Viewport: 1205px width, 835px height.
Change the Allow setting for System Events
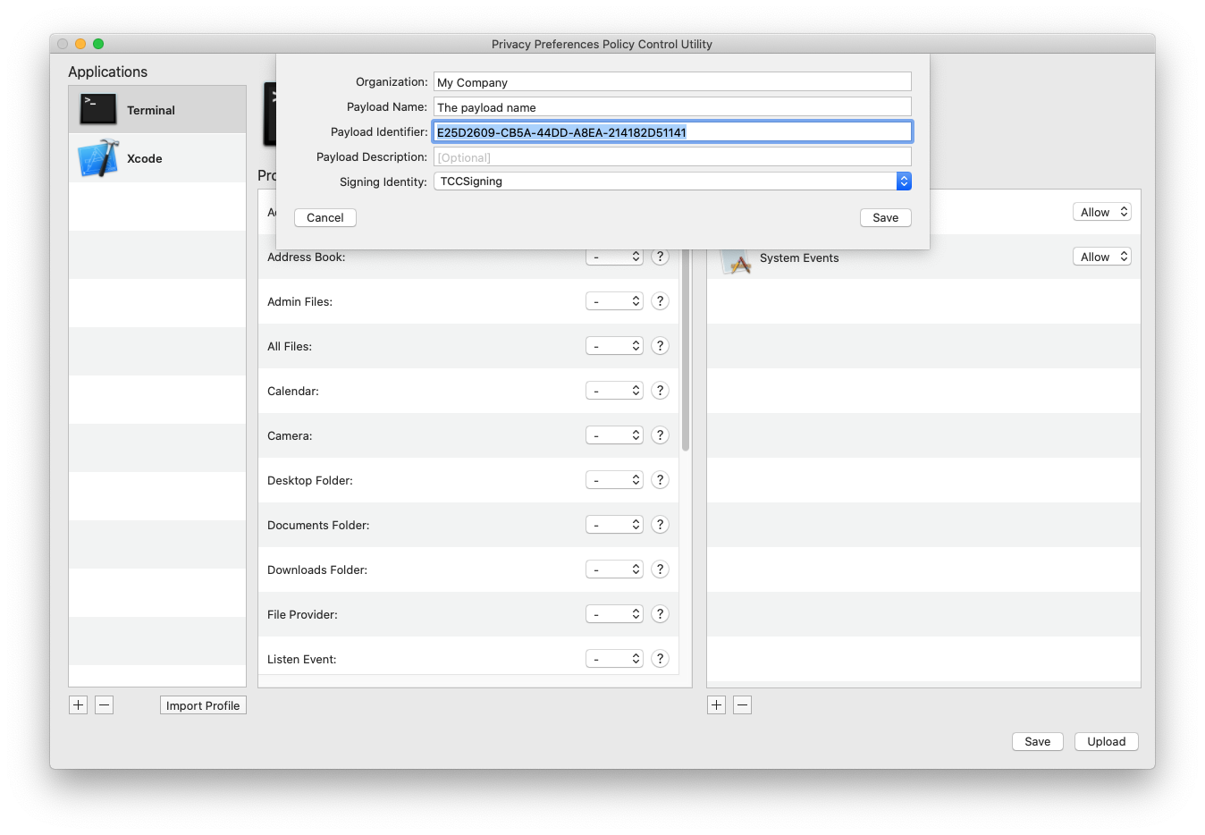(1101, 256)
